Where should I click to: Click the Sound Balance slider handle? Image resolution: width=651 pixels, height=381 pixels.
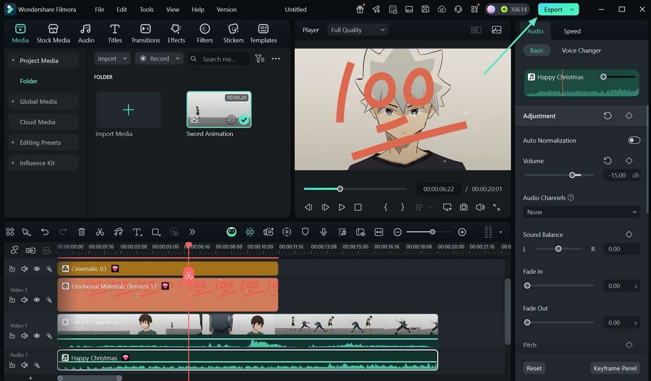click(x=558, y=249)
